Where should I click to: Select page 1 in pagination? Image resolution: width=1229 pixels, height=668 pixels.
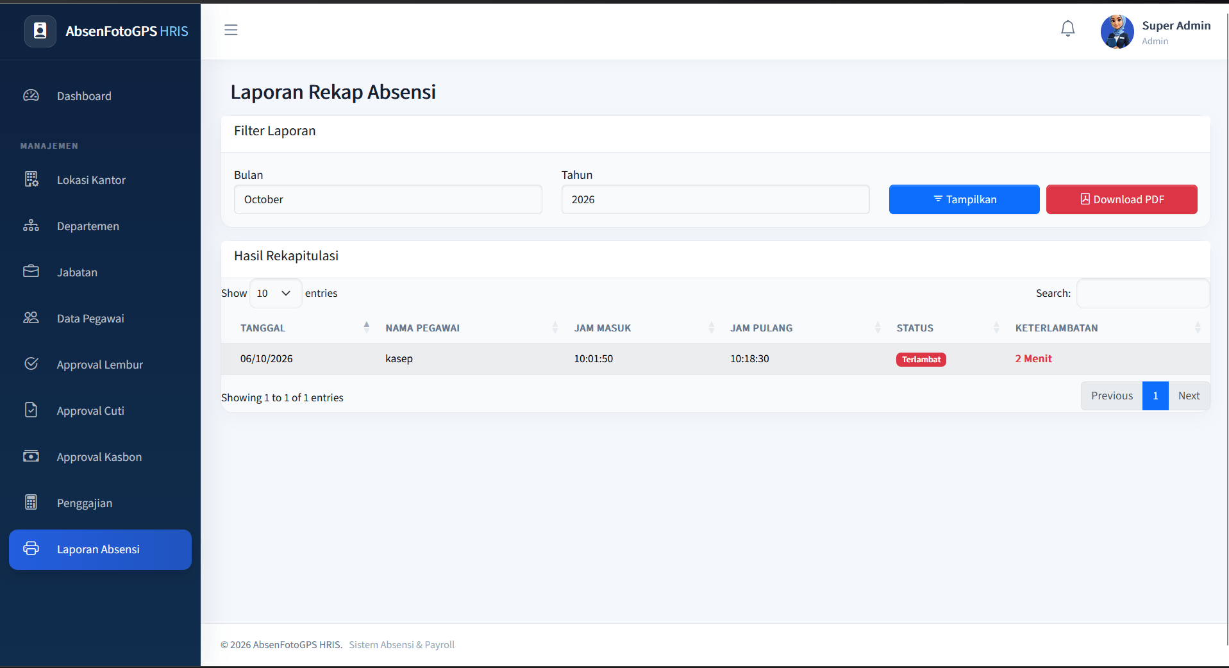tap(1155, 396)
